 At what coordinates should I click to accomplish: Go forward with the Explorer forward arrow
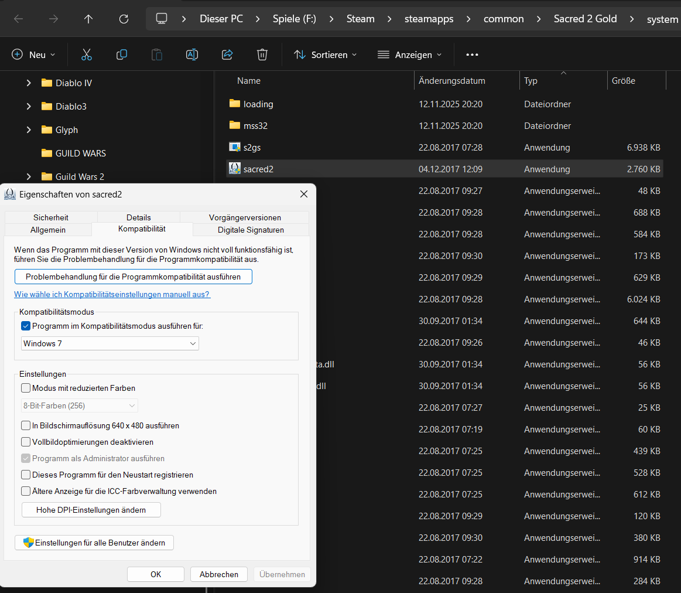coord(53,19)
